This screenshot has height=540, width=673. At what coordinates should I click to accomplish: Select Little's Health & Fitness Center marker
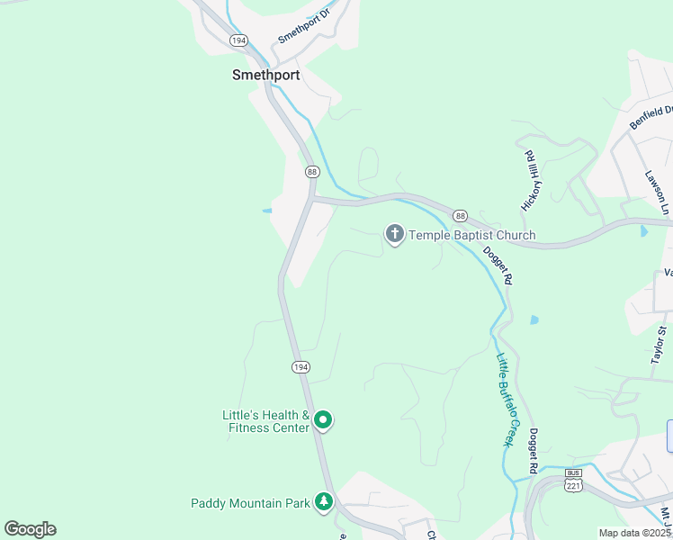[323, 420]
